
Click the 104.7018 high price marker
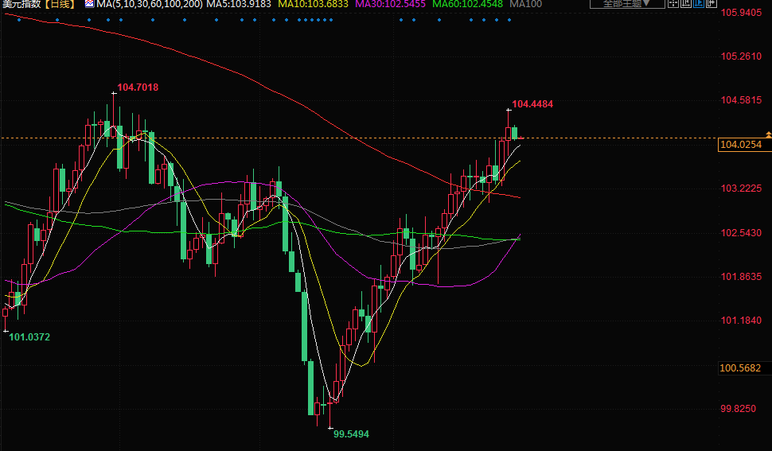[137, 87]
